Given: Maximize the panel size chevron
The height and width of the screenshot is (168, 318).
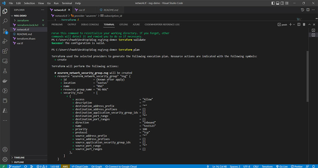Looking at the screenshot, I should click(309, 24).
